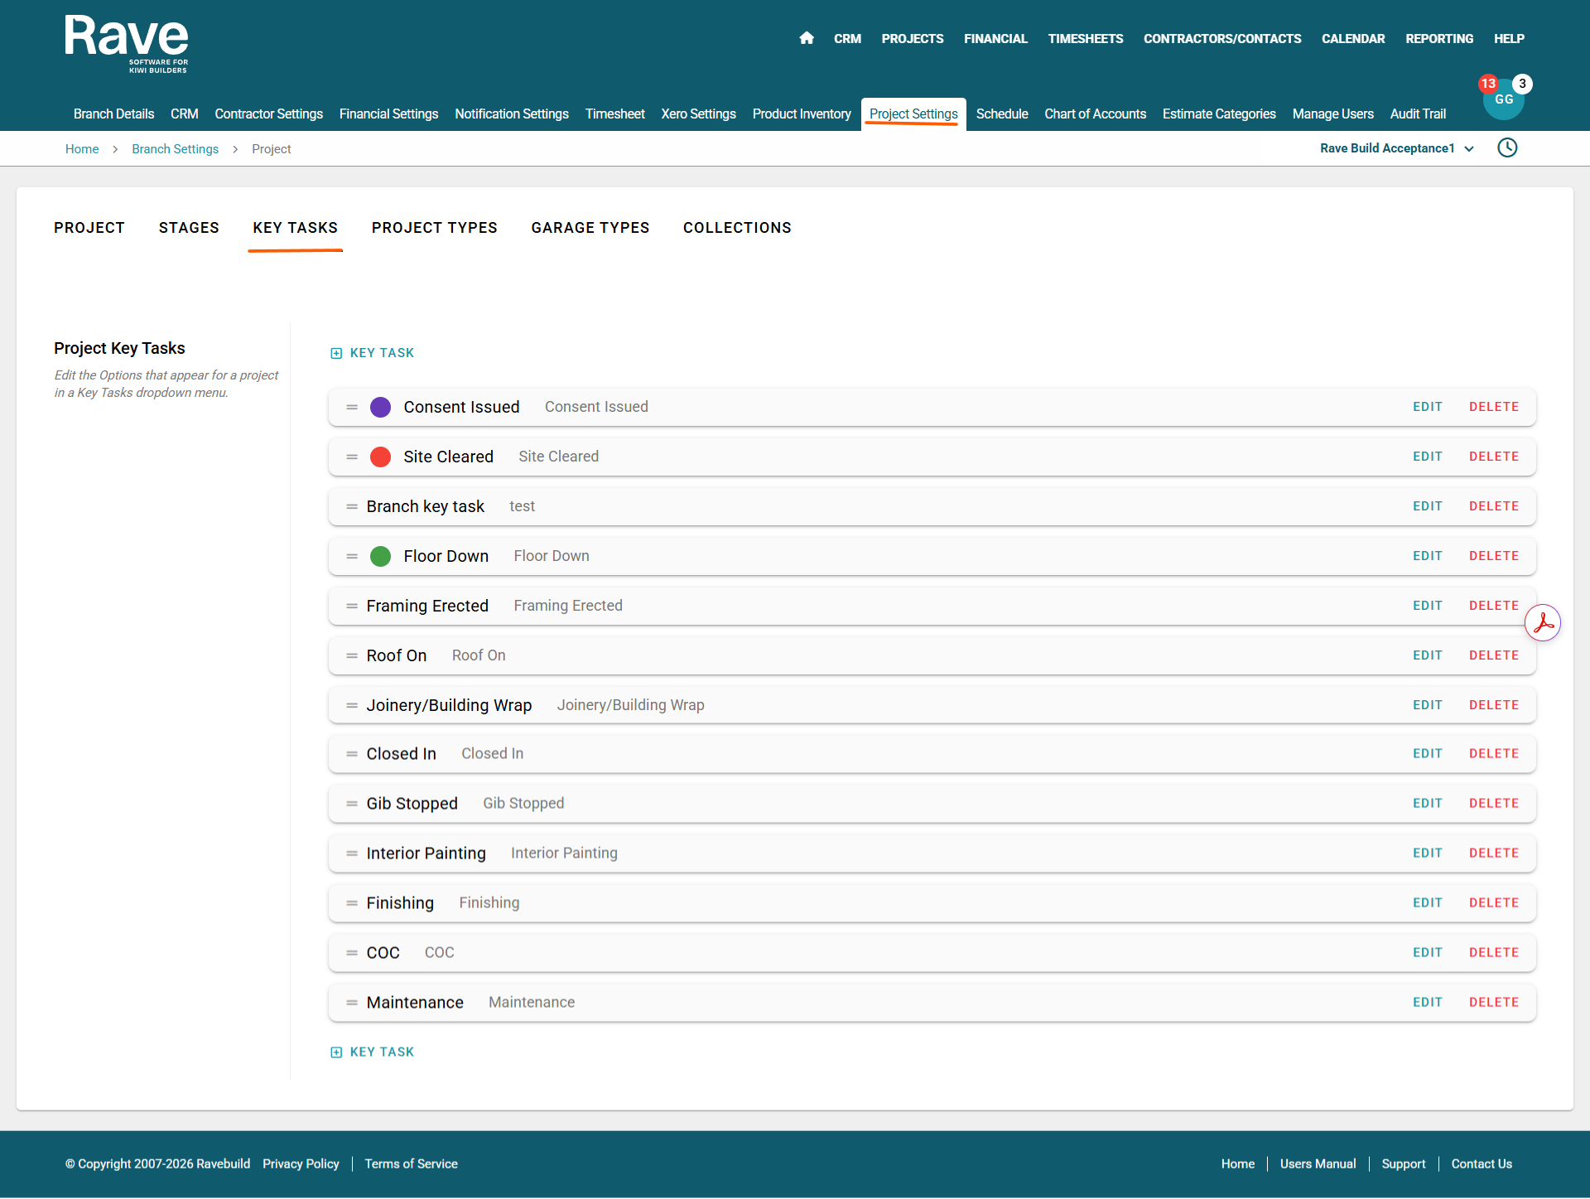Viewport: 1590px width, 1199px height.
Task: Click the white 3 badge counter
Action: coord(1522,84)
